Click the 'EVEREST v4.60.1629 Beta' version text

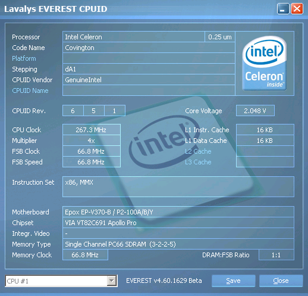(164, 281)
